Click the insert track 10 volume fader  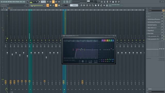46,57
